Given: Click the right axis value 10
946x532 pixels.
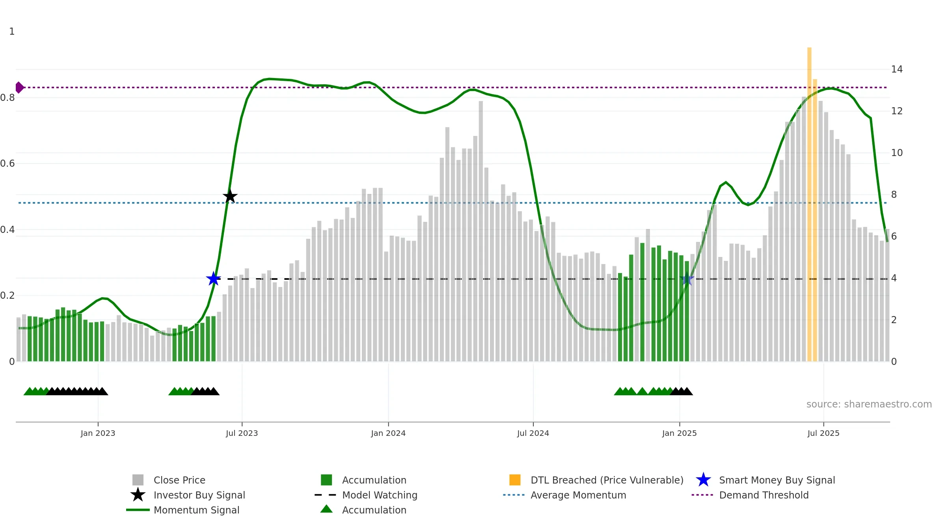Looking at the screenshot, I should [x=897, y=153].
